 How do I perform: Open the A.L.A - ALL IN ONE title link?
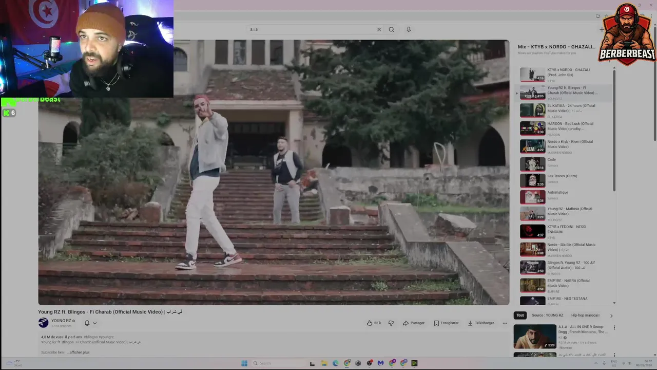(x=583, y=329)
